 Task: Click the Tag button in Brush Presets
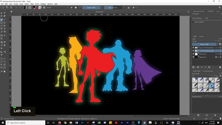point(216,76)
